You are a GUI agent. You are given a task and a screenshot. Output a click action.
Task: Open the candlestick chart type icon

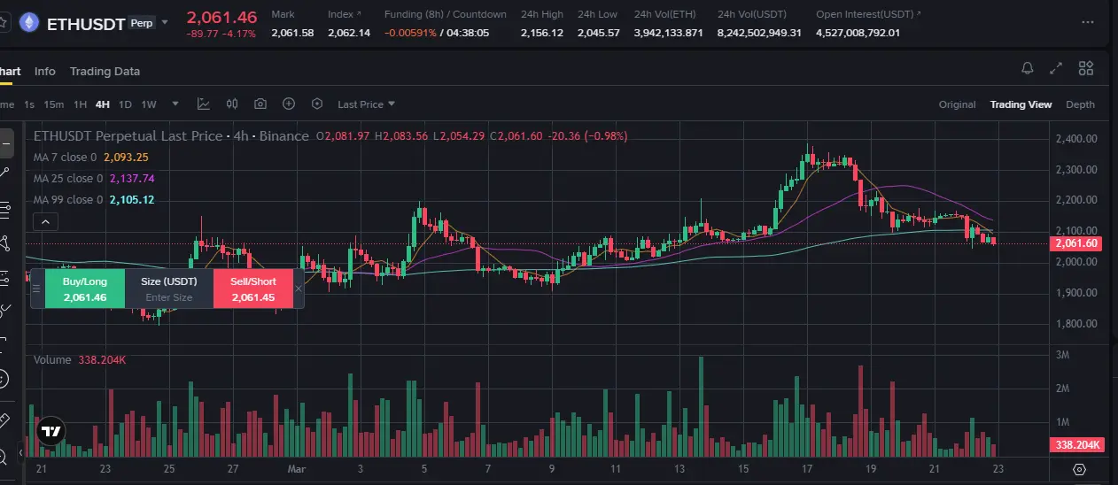coord(232,104)
